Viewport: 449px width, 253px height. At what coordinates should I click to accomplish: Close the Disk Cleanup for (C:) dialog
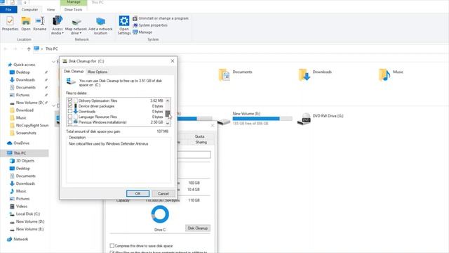[173, 61]
